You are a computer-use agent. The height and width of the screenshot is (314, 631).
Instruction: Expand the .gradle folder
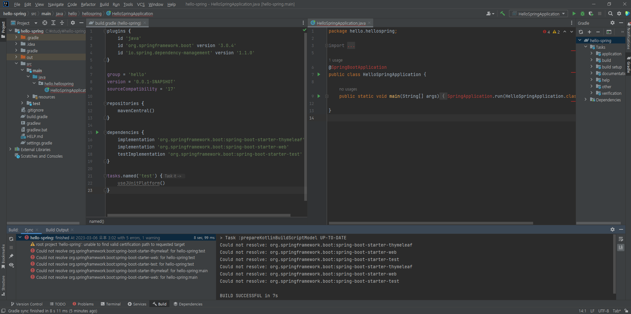16,38
